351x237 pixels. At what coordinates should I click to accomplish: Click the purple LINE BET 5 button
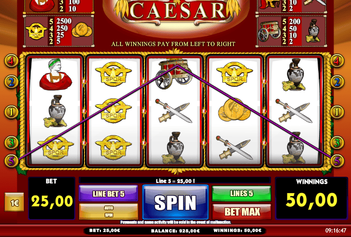(108, 194)
